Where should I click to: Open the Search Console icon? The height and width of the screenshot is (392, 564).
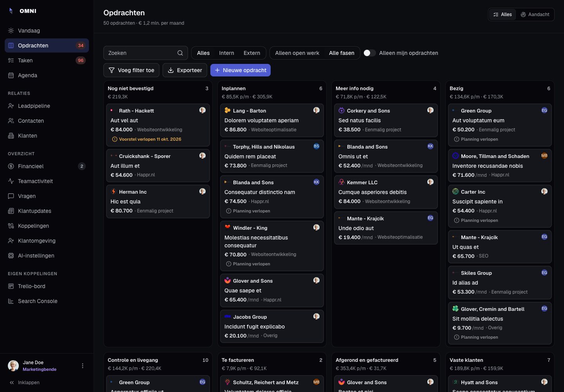pyautogui.click(x=11, y=301)
